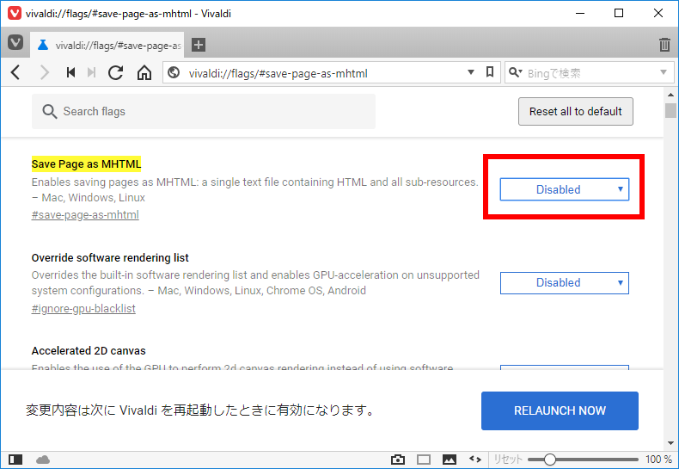Viewport: 679px width, 469px height.
Task: Expand search field history dropdown
Action: (663, 72)
